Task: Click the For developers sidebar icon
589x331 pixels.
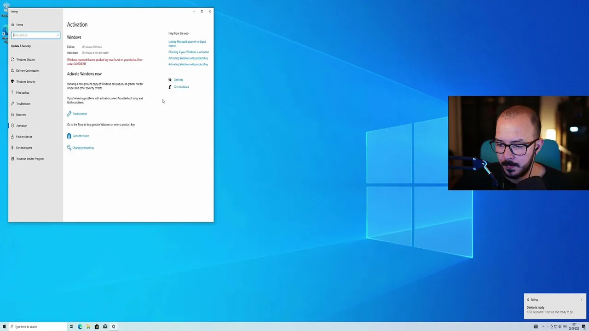Action: pyautogui.click(x=12, y=148)
